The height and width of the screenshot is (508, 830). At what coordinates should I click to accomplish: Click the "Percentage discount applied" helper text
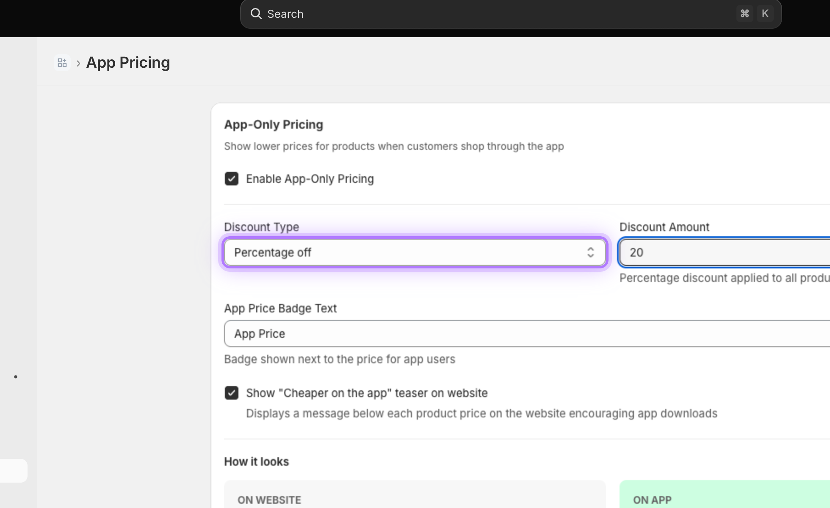pyautogui.click(x=725, y=278)
